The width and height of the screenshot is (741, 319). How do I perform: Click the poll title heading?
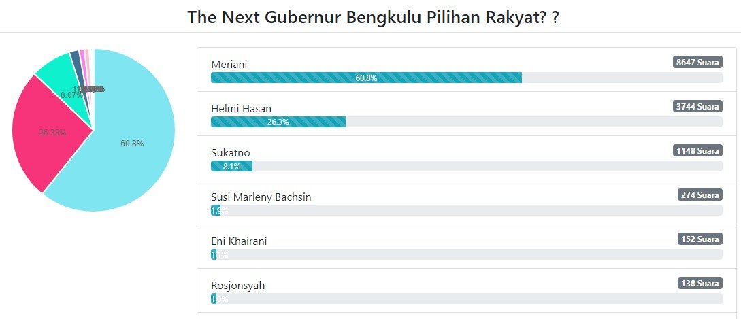373,17
